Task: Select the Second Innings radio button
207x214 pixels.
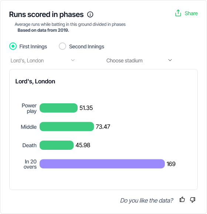Action: [62, 46]
